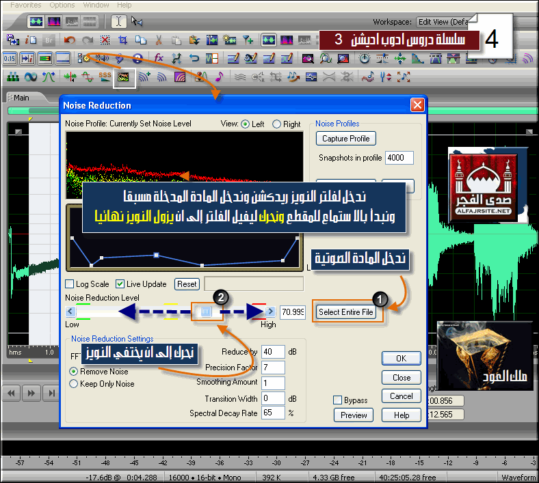Switch to Spectral Frequency display icon
Image resolution: width=539 pixels, height=483 pixels.
54,22
